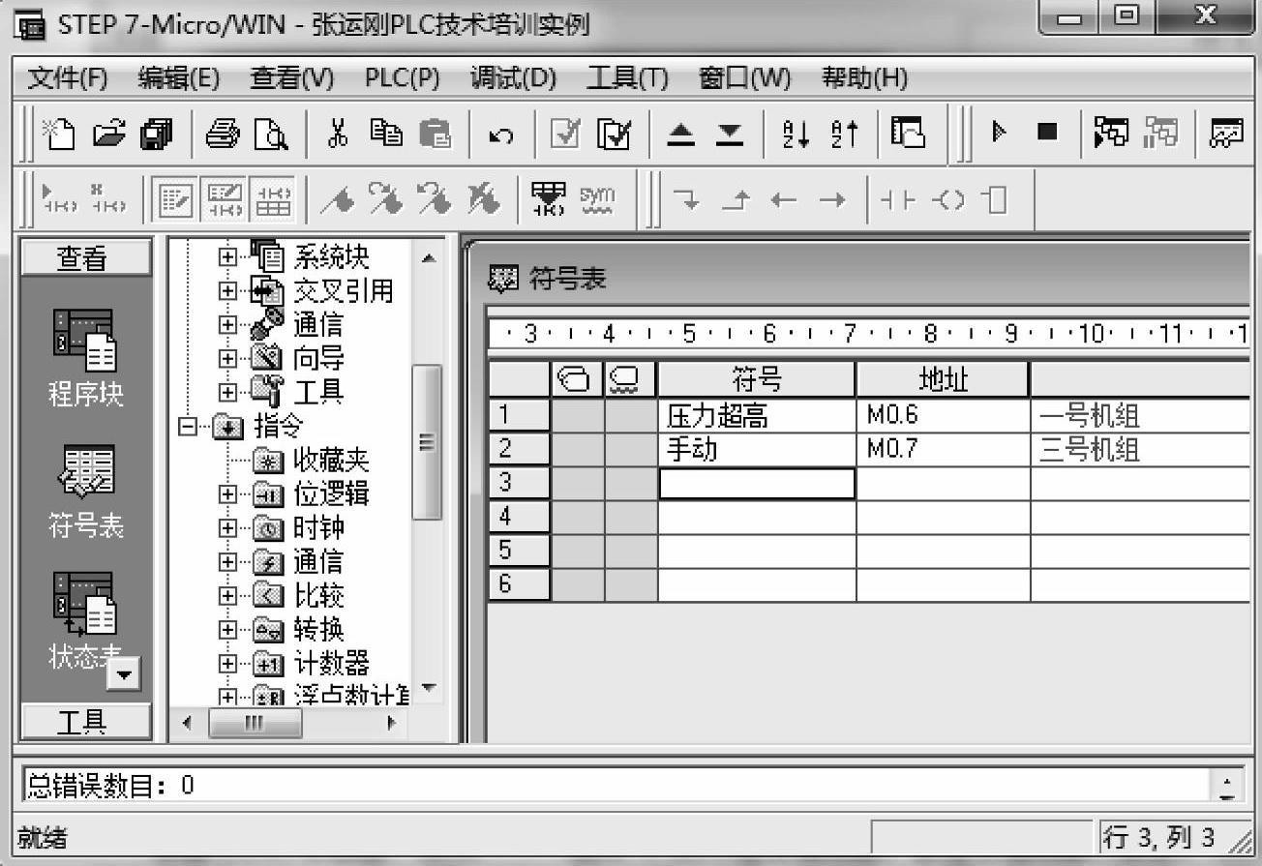Open the 调试(D) menu
1262x866 pixels.
(x=513, y=78)
